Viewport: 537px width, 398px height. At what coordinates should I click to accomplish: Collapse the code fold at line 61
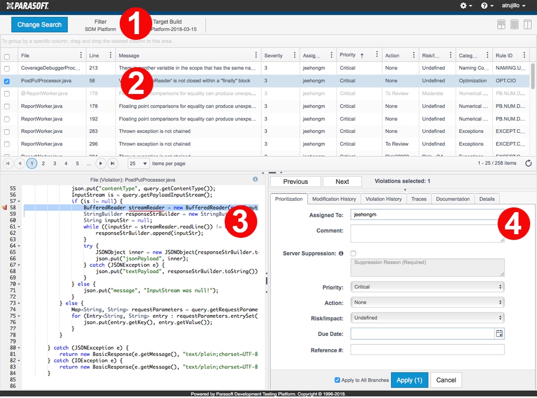(19, 227)
